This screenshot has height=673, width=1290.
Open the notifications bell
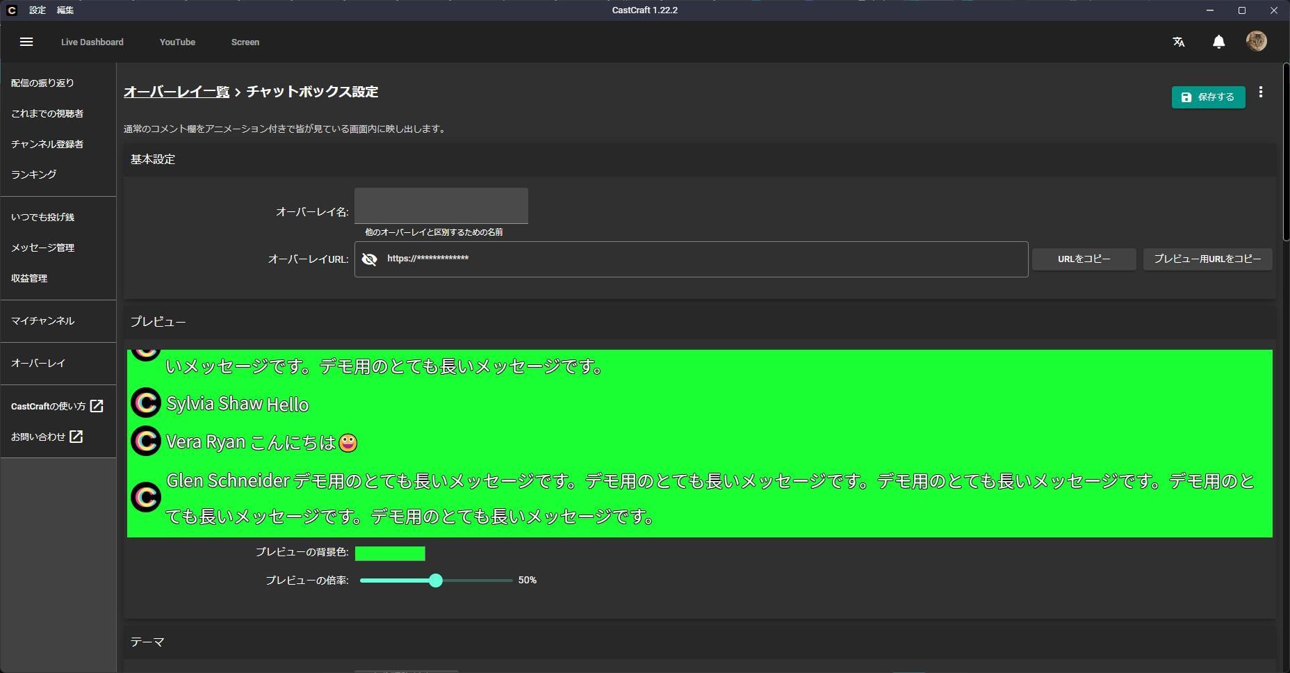pos(1218,42)
